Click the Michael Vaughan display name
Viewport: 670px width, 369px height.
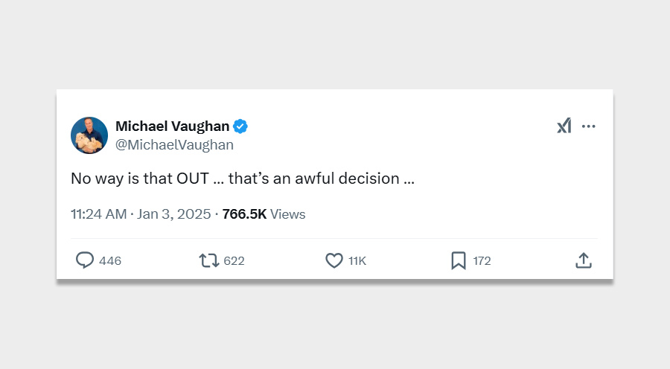[173, 126]
